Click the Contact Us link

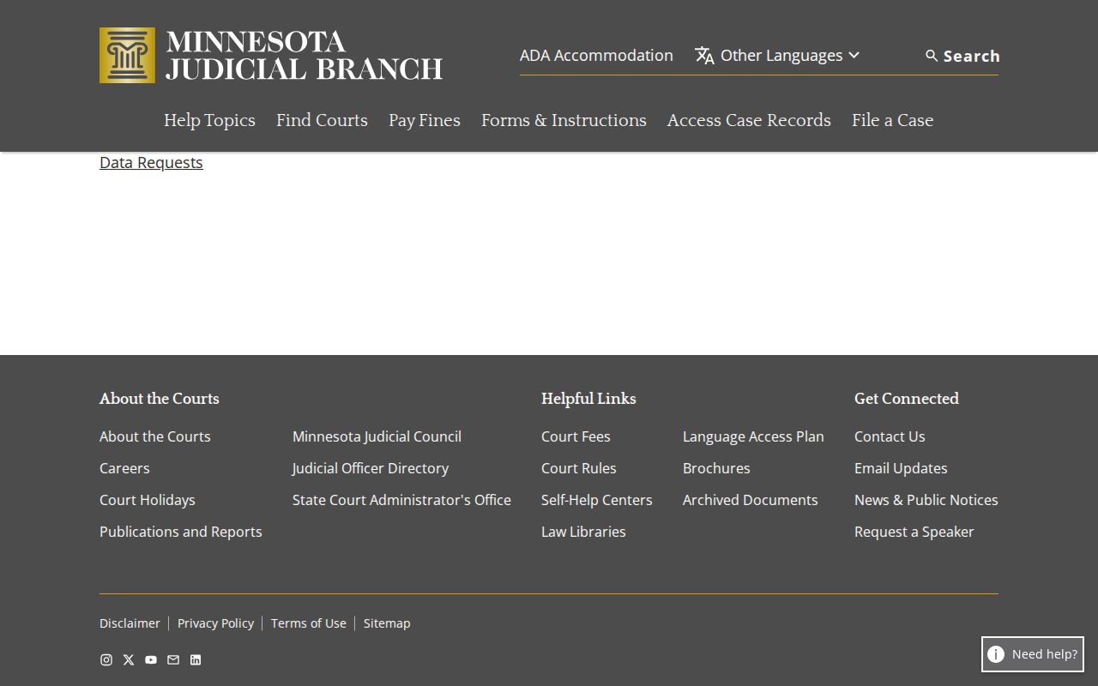tap(890, 436)
